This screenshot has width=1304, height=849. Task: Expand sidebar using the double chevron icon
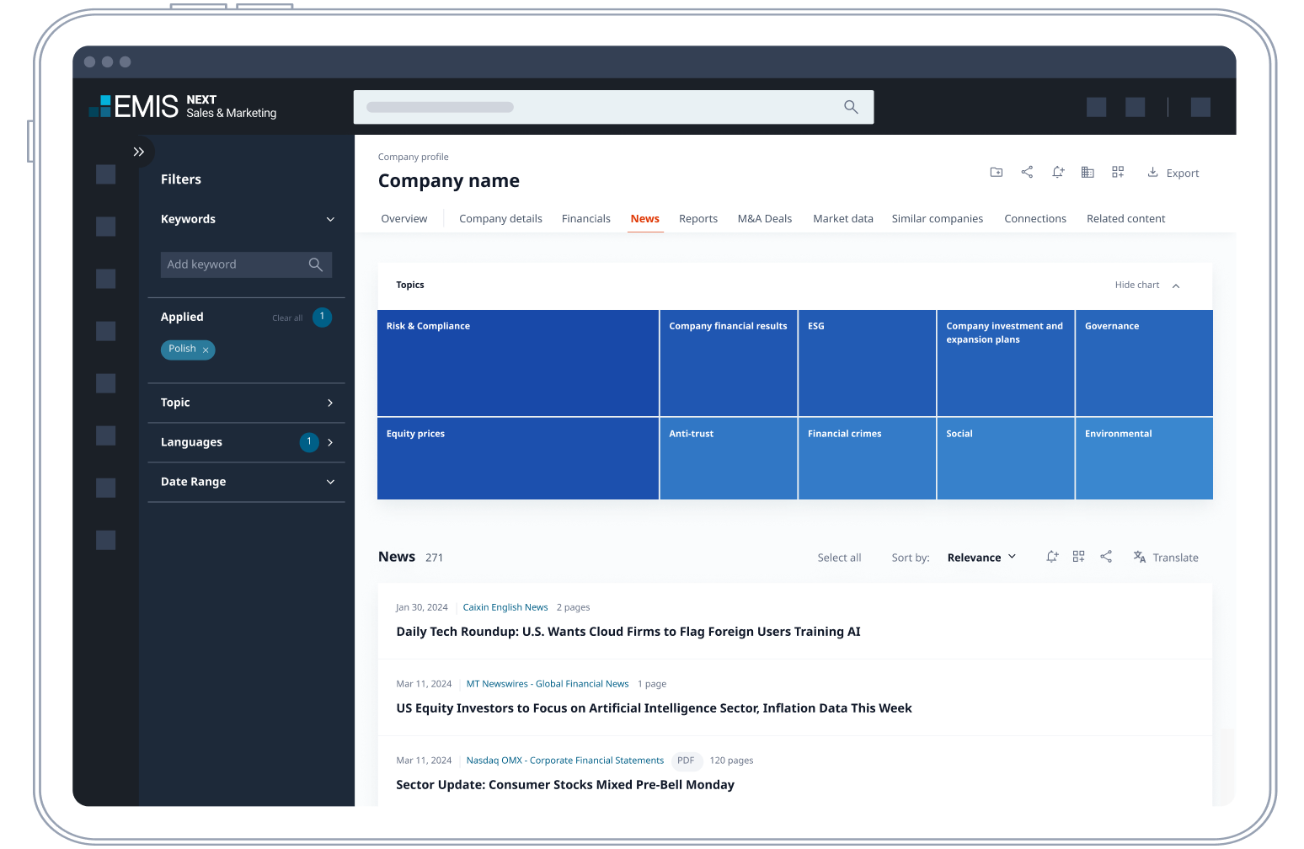tap(139, 152)
